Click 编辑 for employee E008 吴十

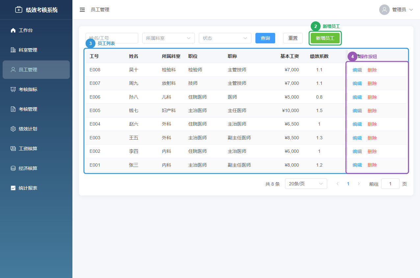[357, 69]
